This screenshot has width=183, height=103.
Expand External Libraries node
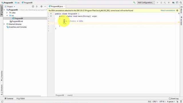coord(4,24)
